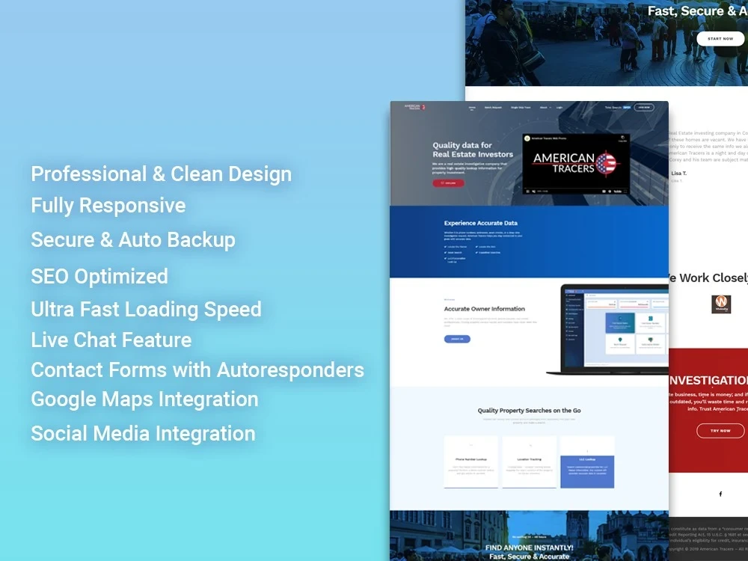Click the laptop dashboard image
Screen dimensions: 748x561
607,329
